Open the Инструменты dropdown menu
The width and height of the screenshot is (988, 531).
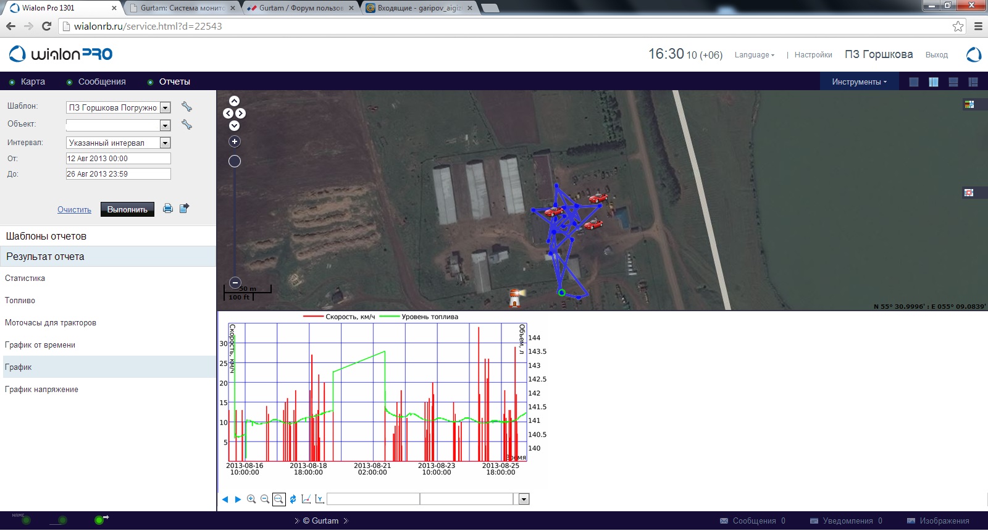858,82
